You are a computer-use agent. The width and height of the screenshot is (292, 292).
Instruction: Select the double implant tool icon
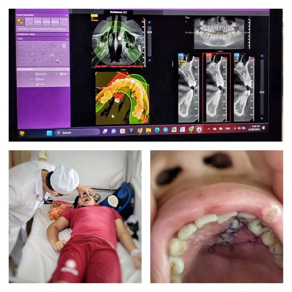coord(41,62)
